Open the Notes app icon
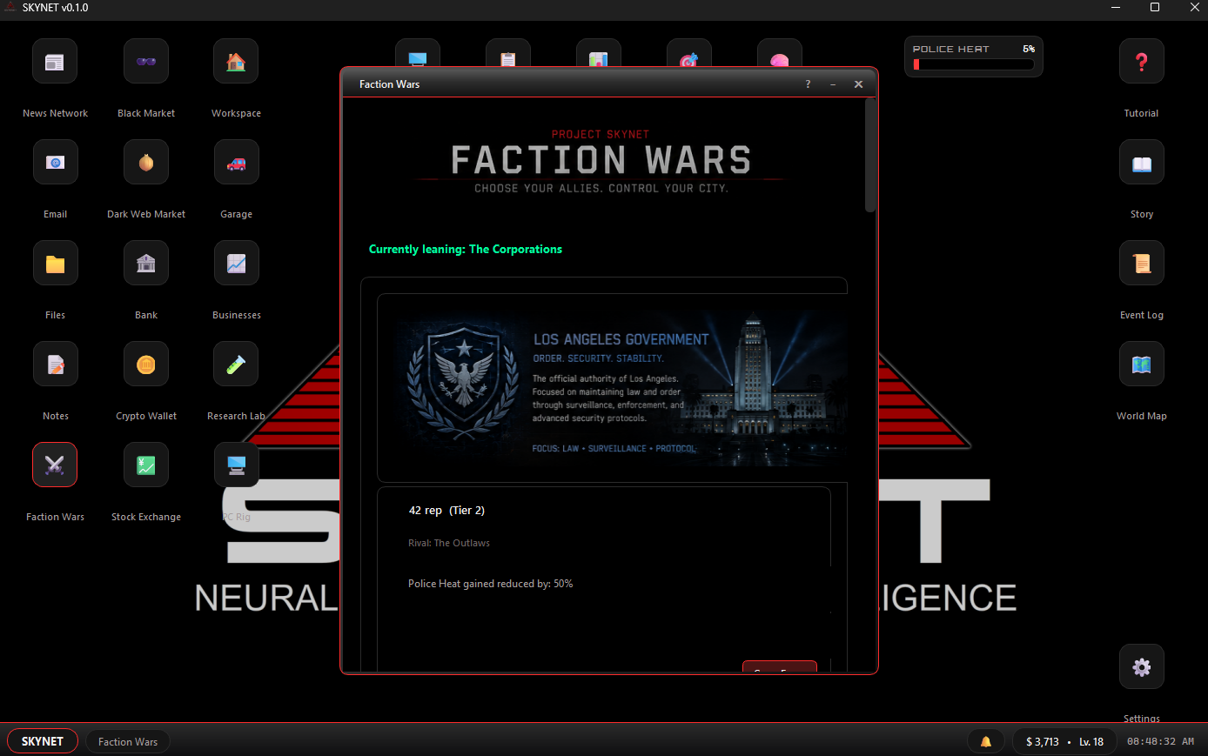 (55, 365)
